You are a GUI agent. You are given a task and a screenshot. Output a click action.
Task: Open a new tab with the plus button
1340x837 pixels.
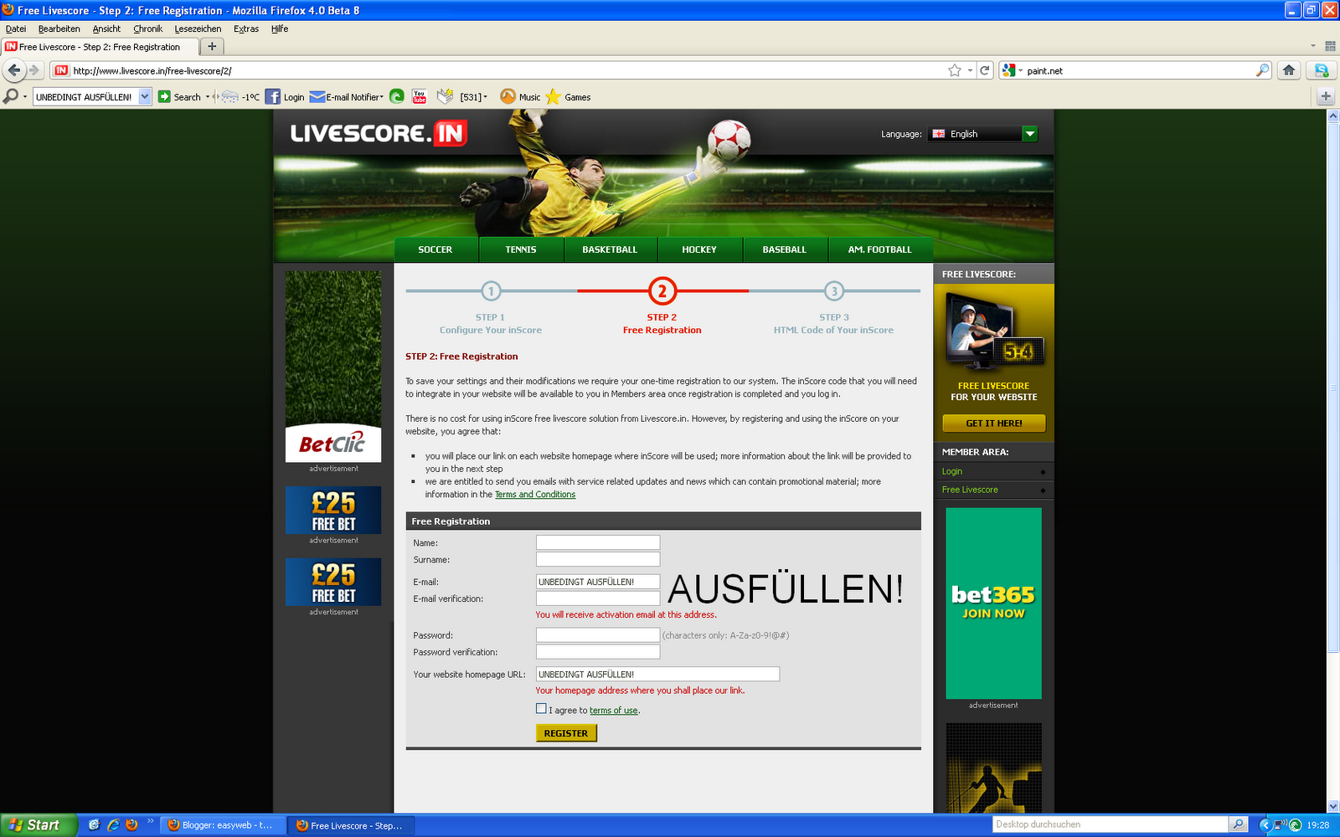tap(212, 47)
